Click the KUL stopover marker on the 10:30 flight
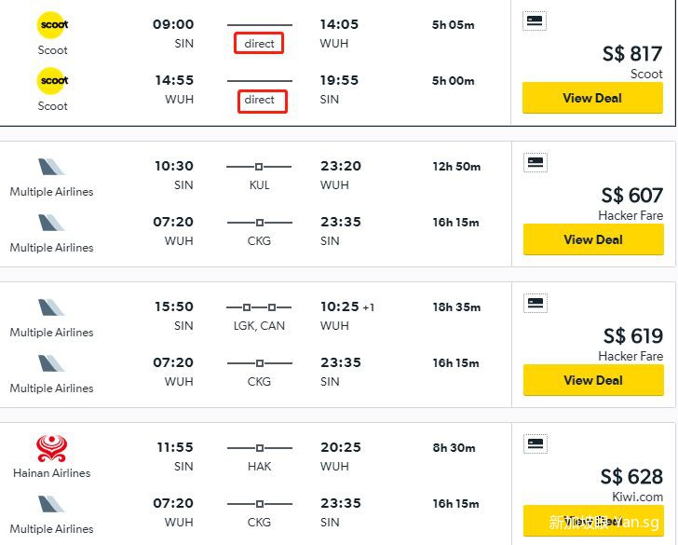The width and height of the screenshot is (678, 545). [x=259, y=167]
